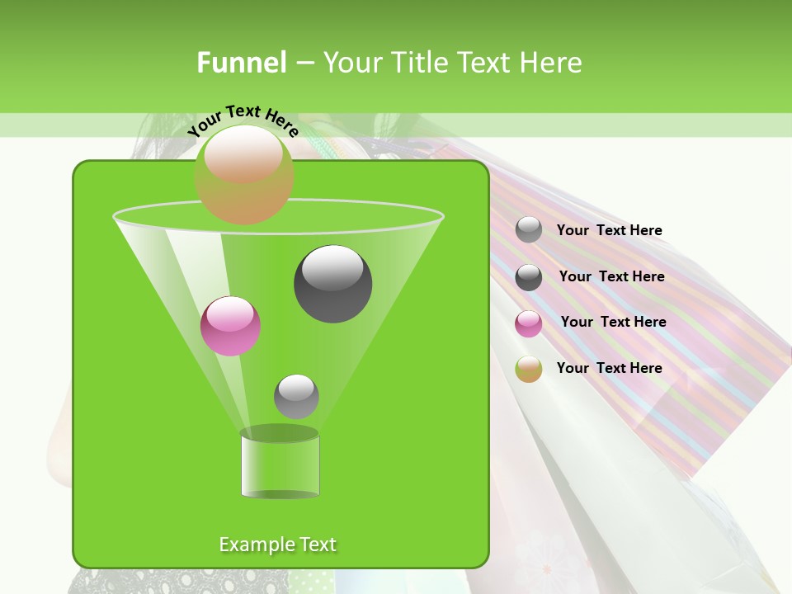Select the cylinder at the funnel base

click(280, 464)
